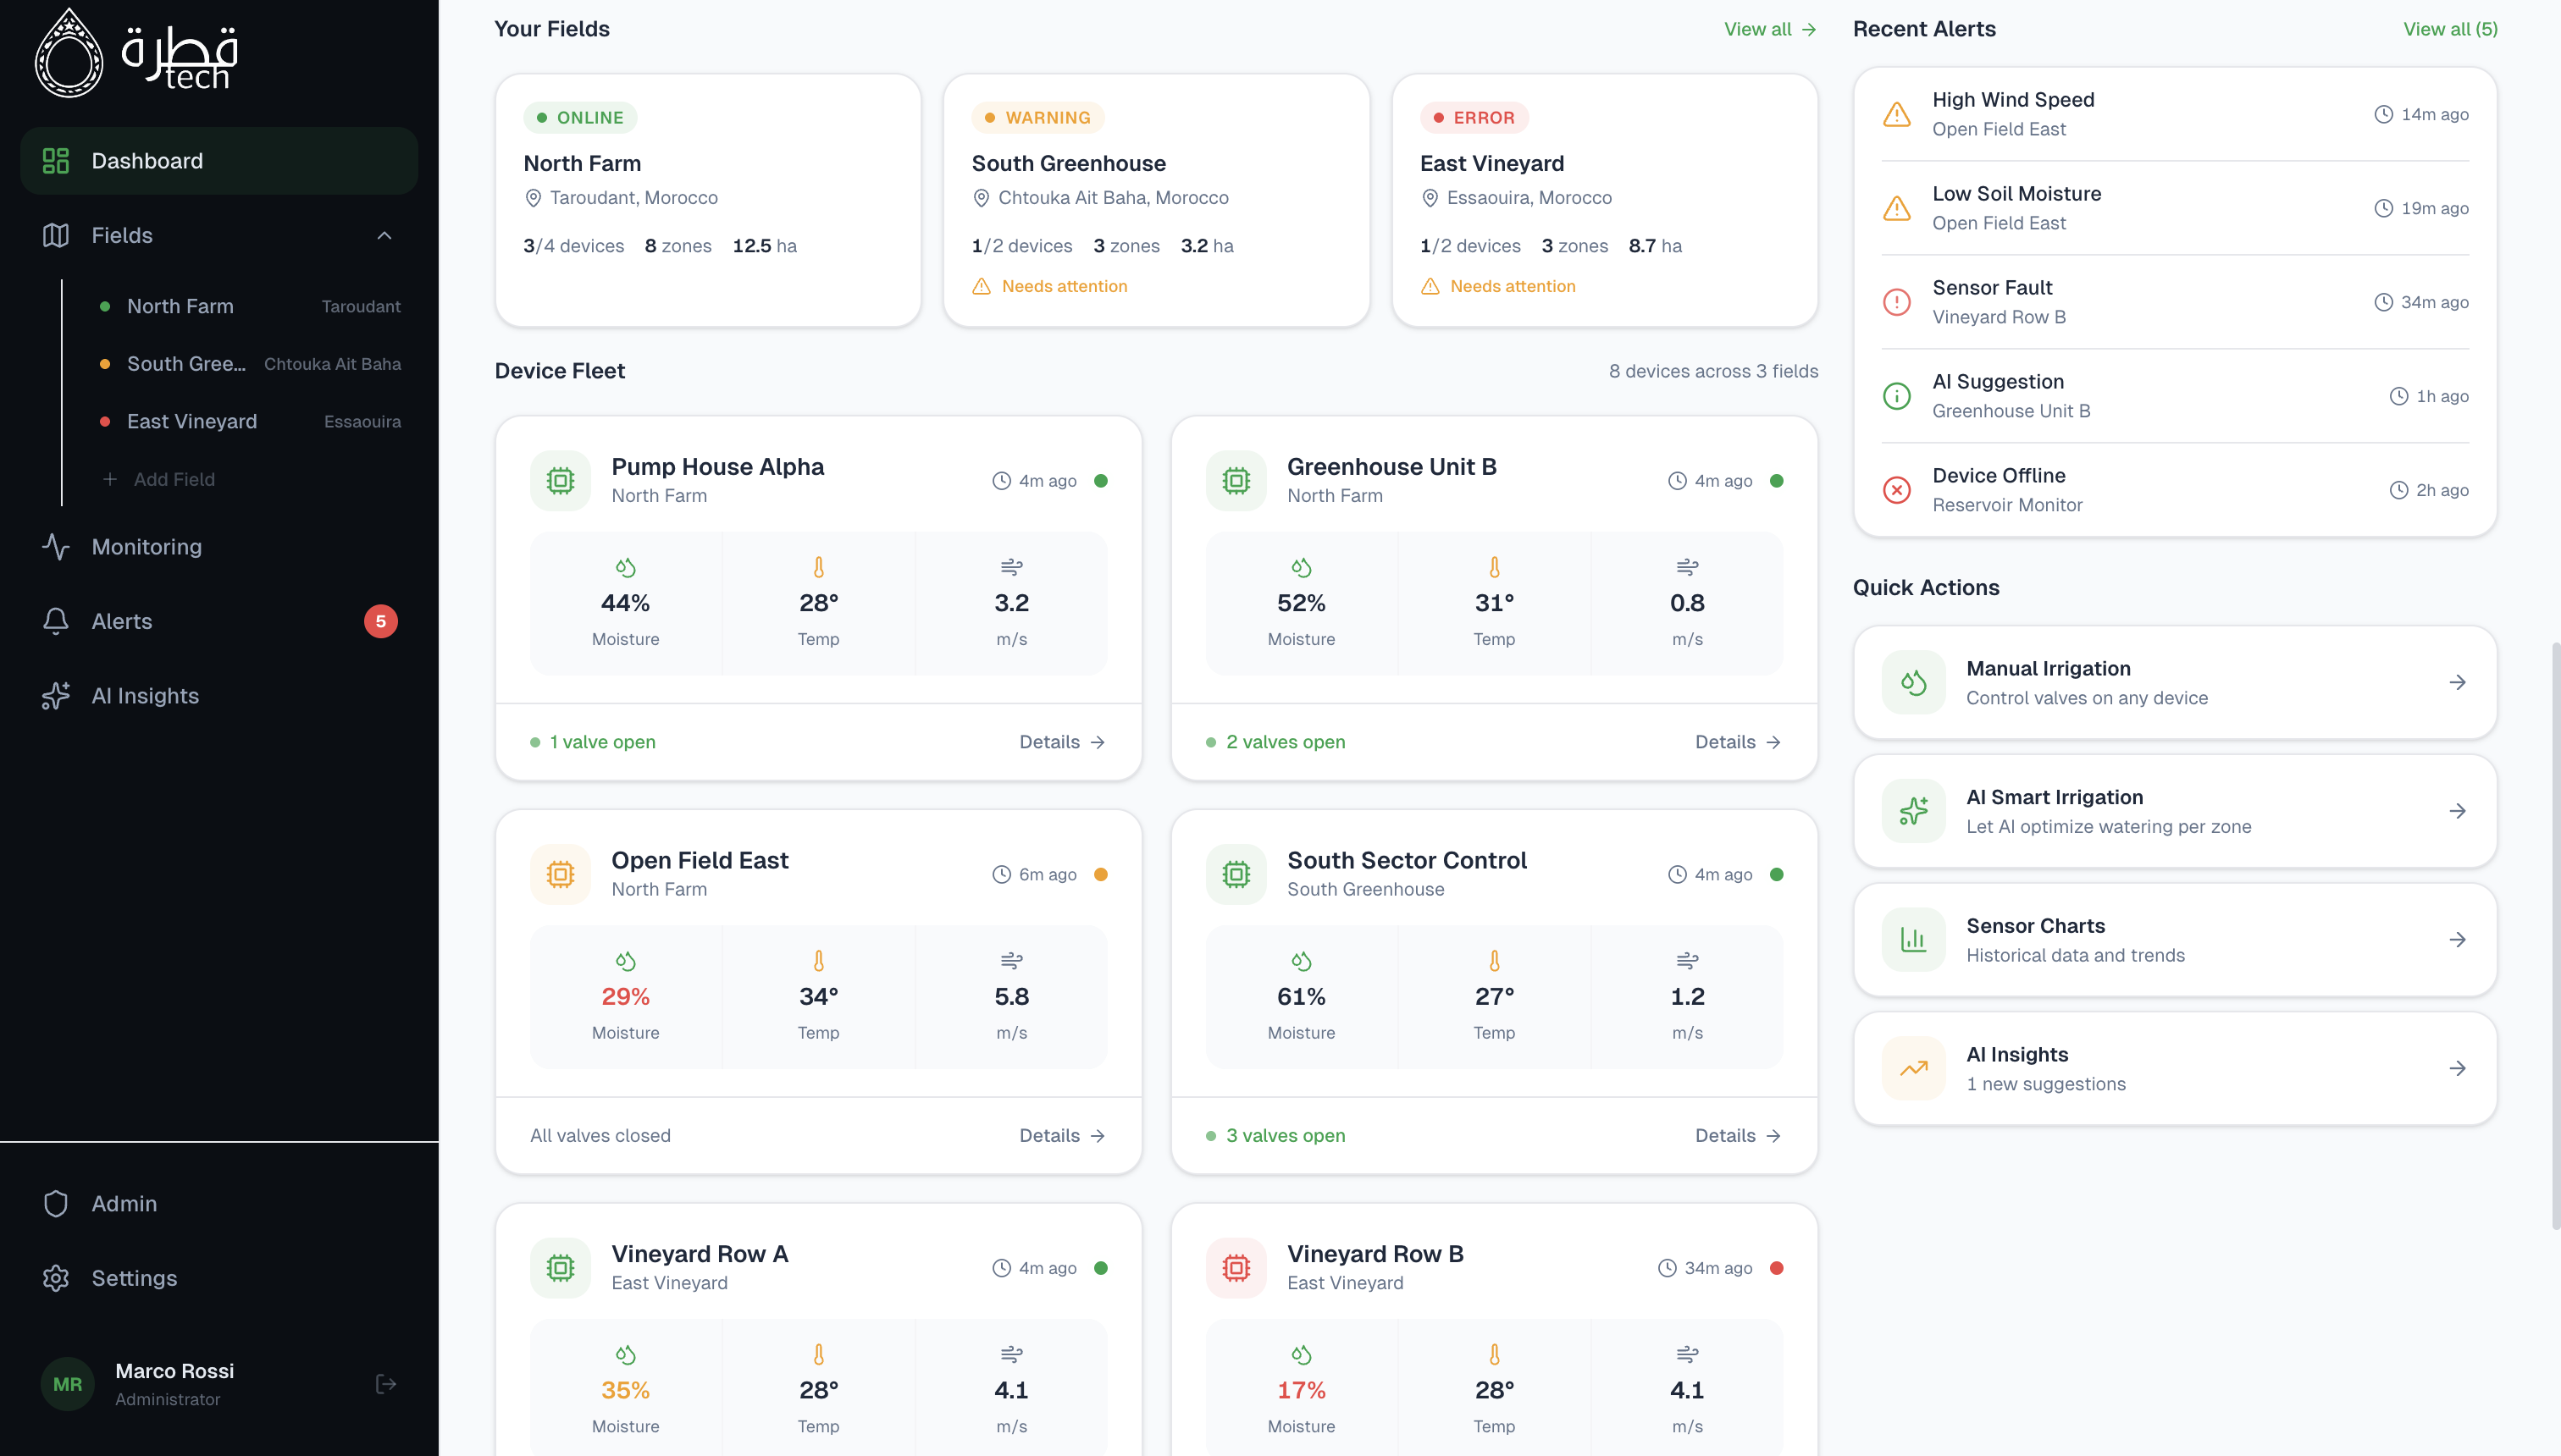This screenshot has height=1456, width=2561.
Task: Open Details for Greenhouse Unit B
Action: coord(1738,742)
